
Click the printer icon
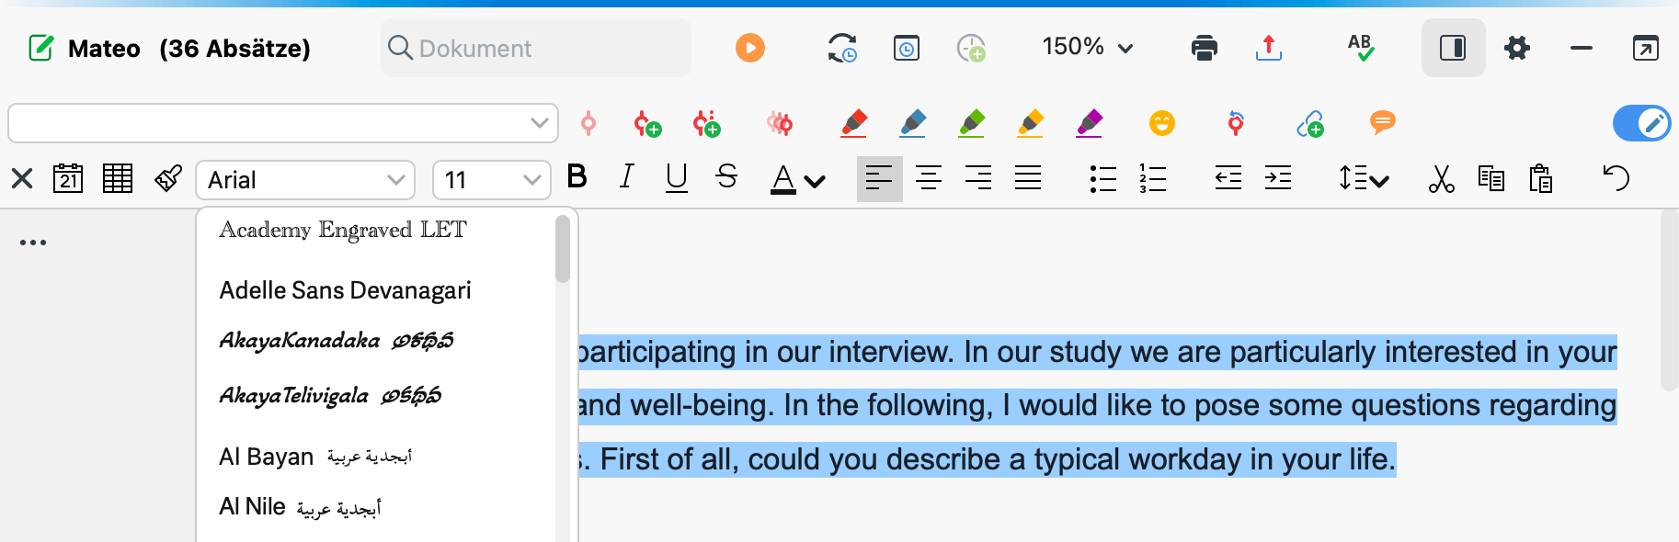click(x=1205, y=48)
